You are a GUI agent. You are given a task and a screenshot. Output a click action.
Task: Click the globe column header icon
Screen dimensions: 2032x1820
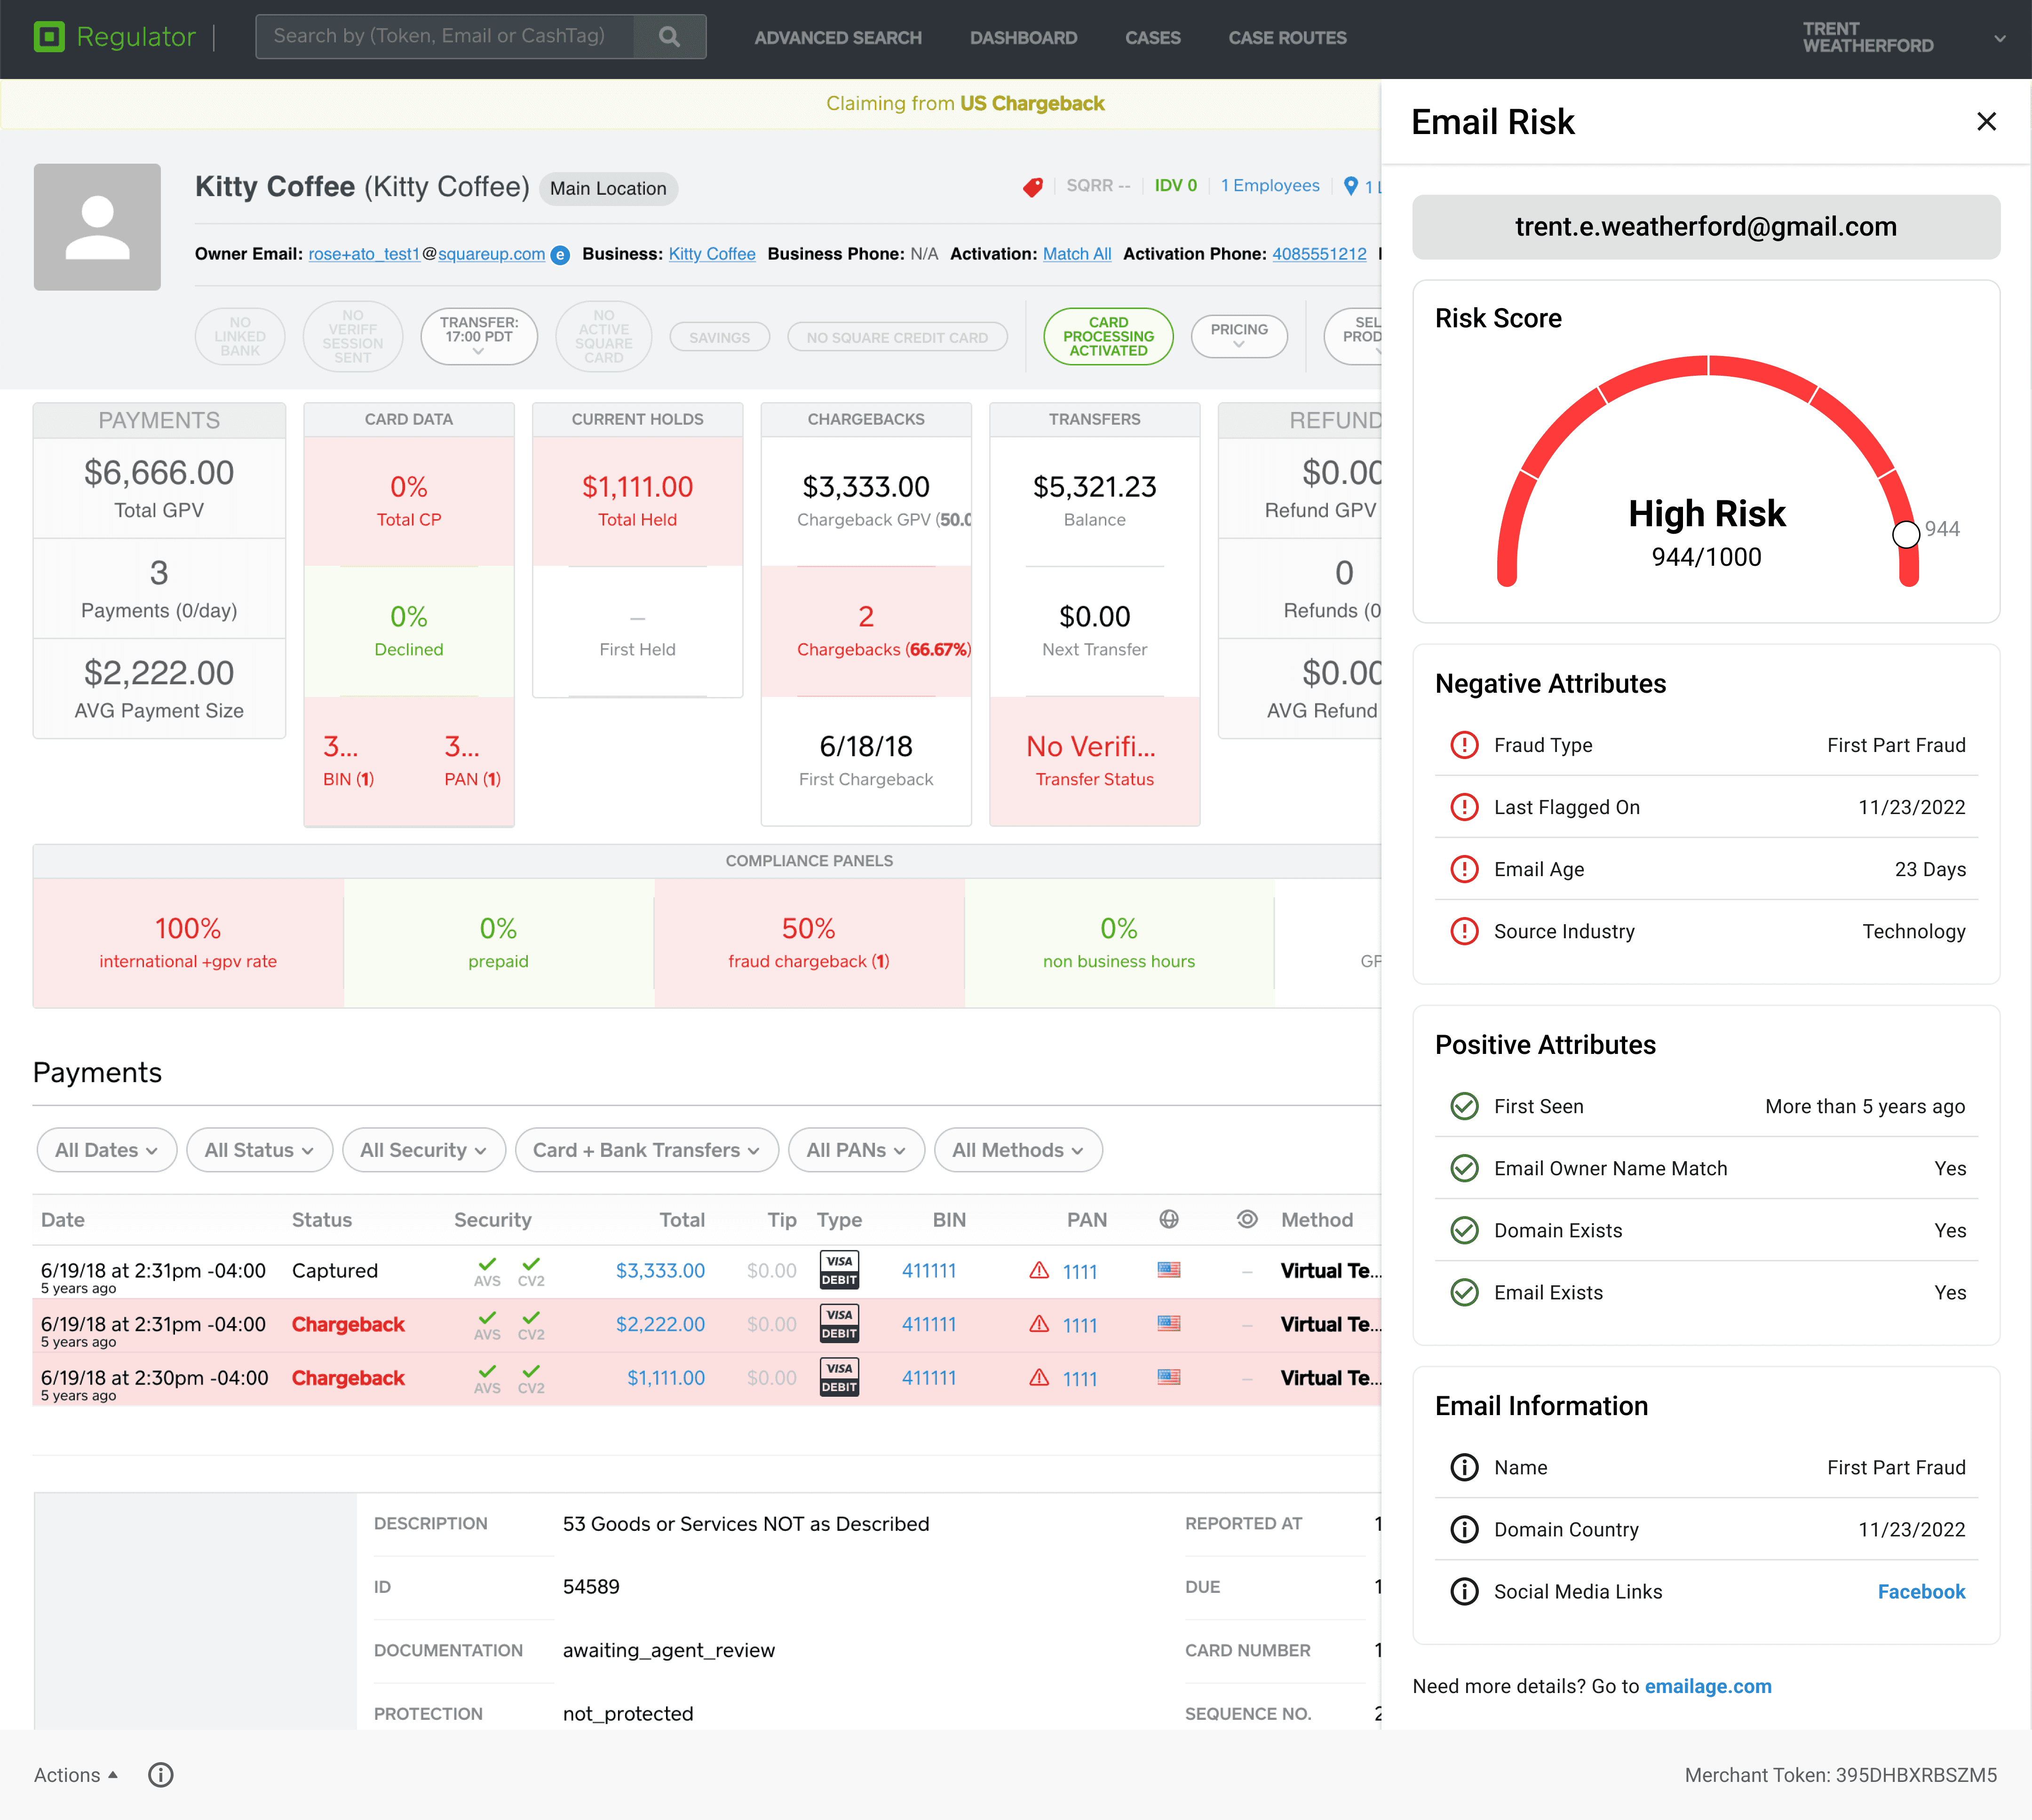pyautogui.click(x=1169, y=1219)
